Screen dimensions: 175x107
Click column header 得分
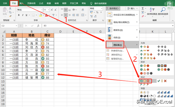pyautogui.click(x=47, y=35)
